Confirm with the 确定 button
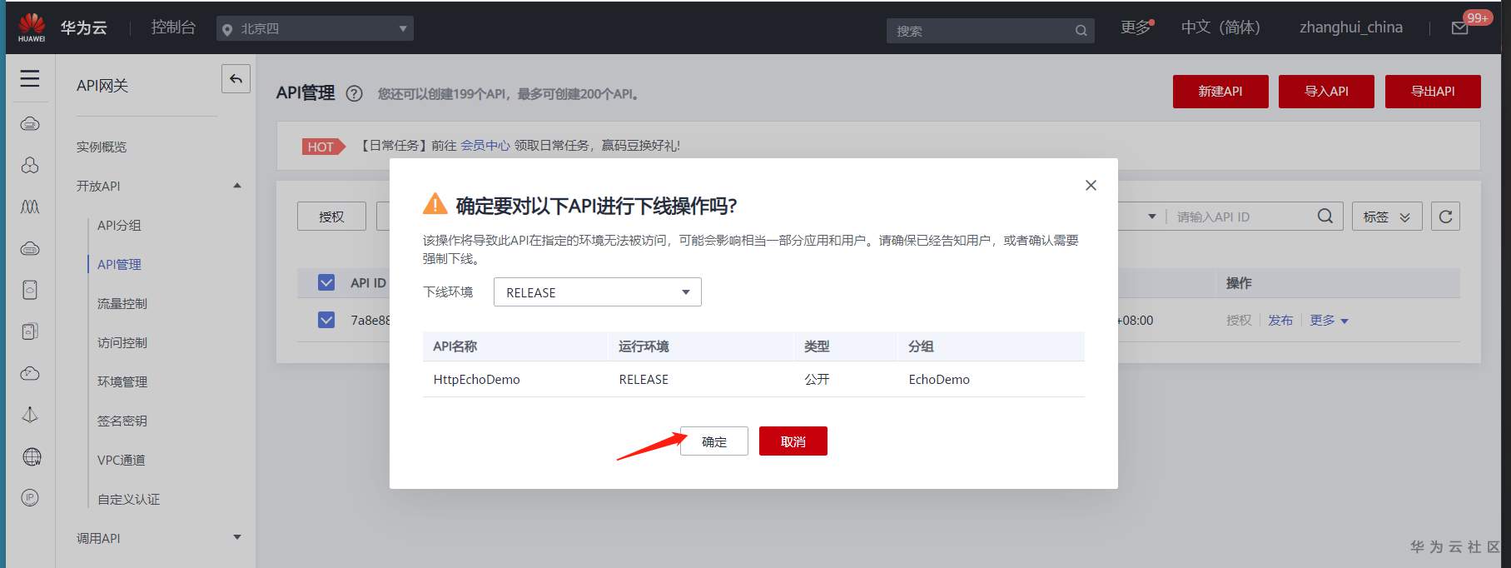 [x=714, y=441]
